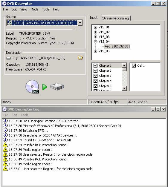Collapse the VTS_04 tree node
This screenshot has width=168, height=187.
click(x=95, y=42)
